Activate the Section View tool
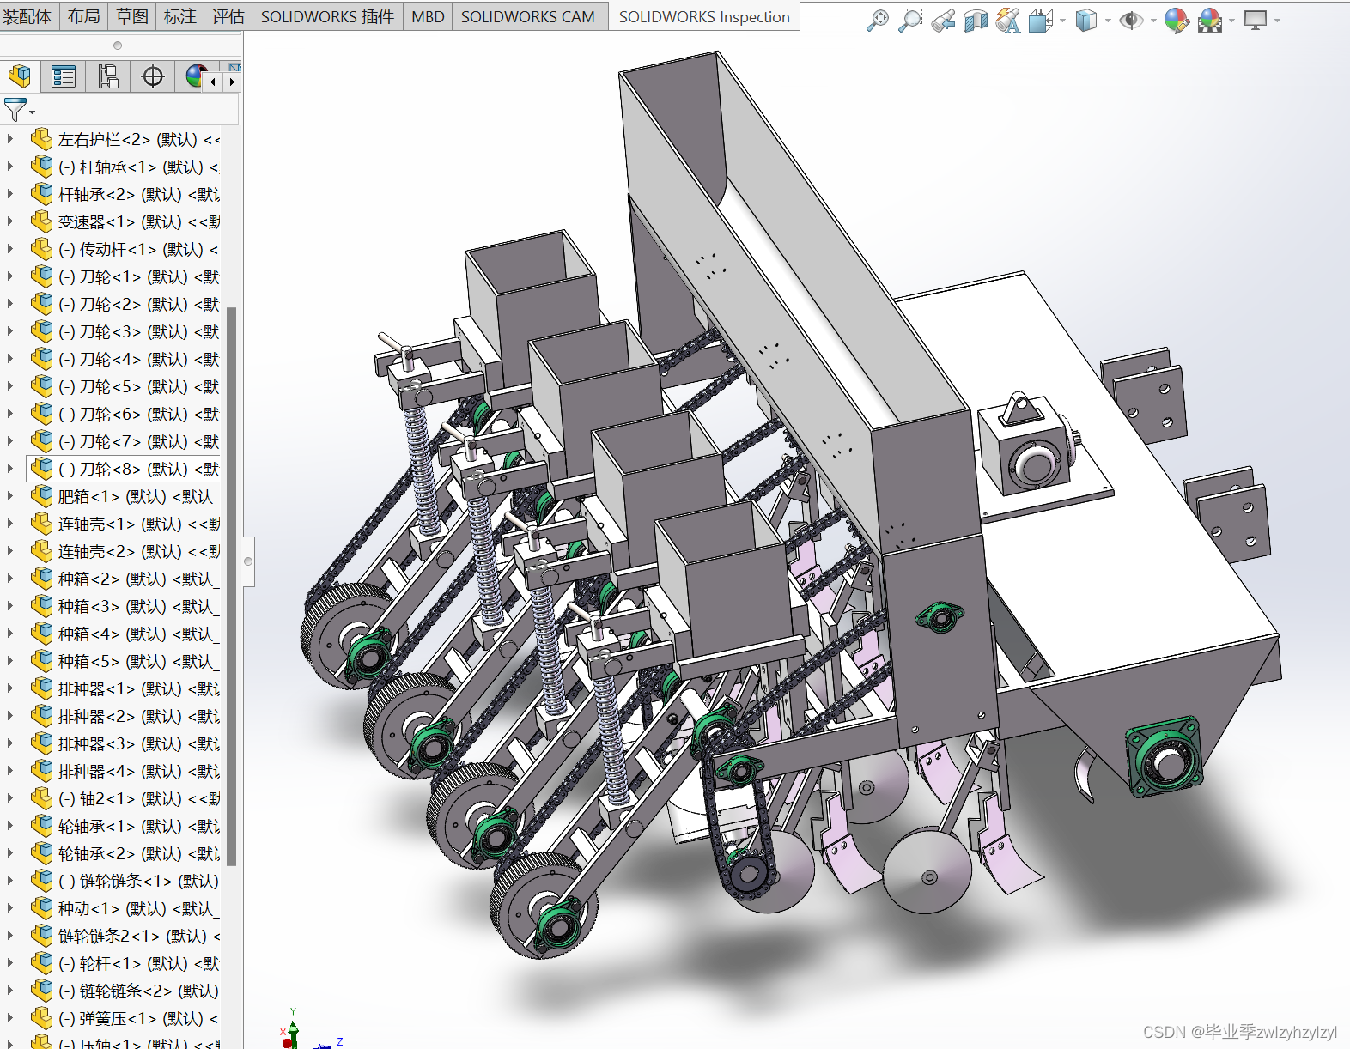The image size is (1350, 1049). (976, 21)
